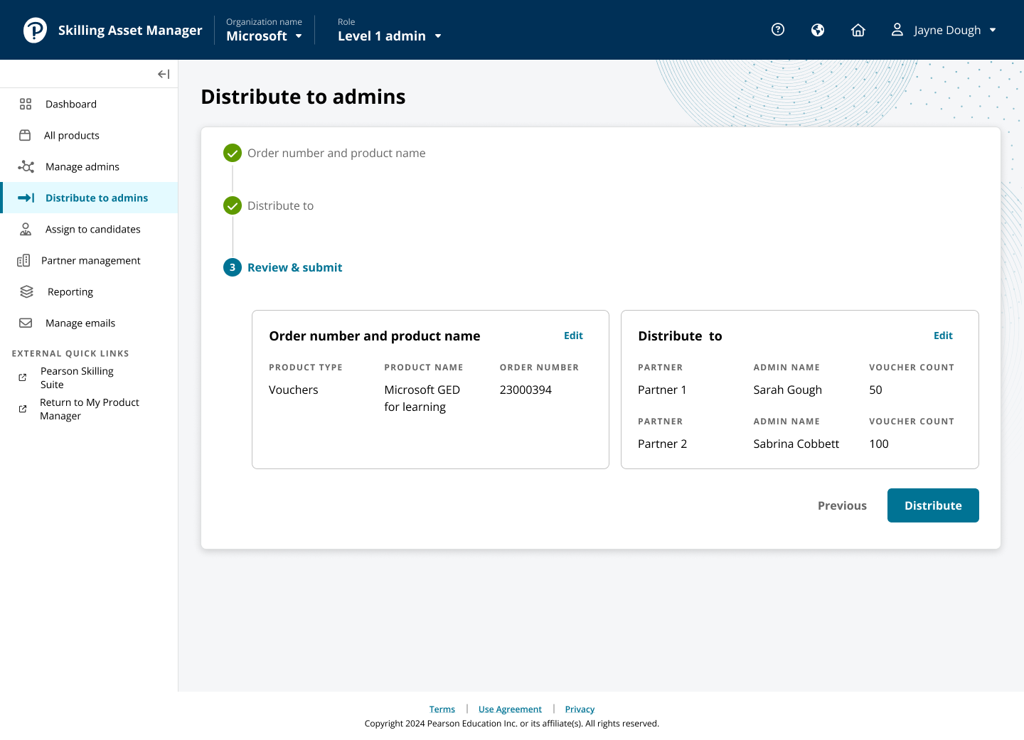1024x740 pixels.
Task: Click Vouchers product type value
Action: [x=294, y=390]
